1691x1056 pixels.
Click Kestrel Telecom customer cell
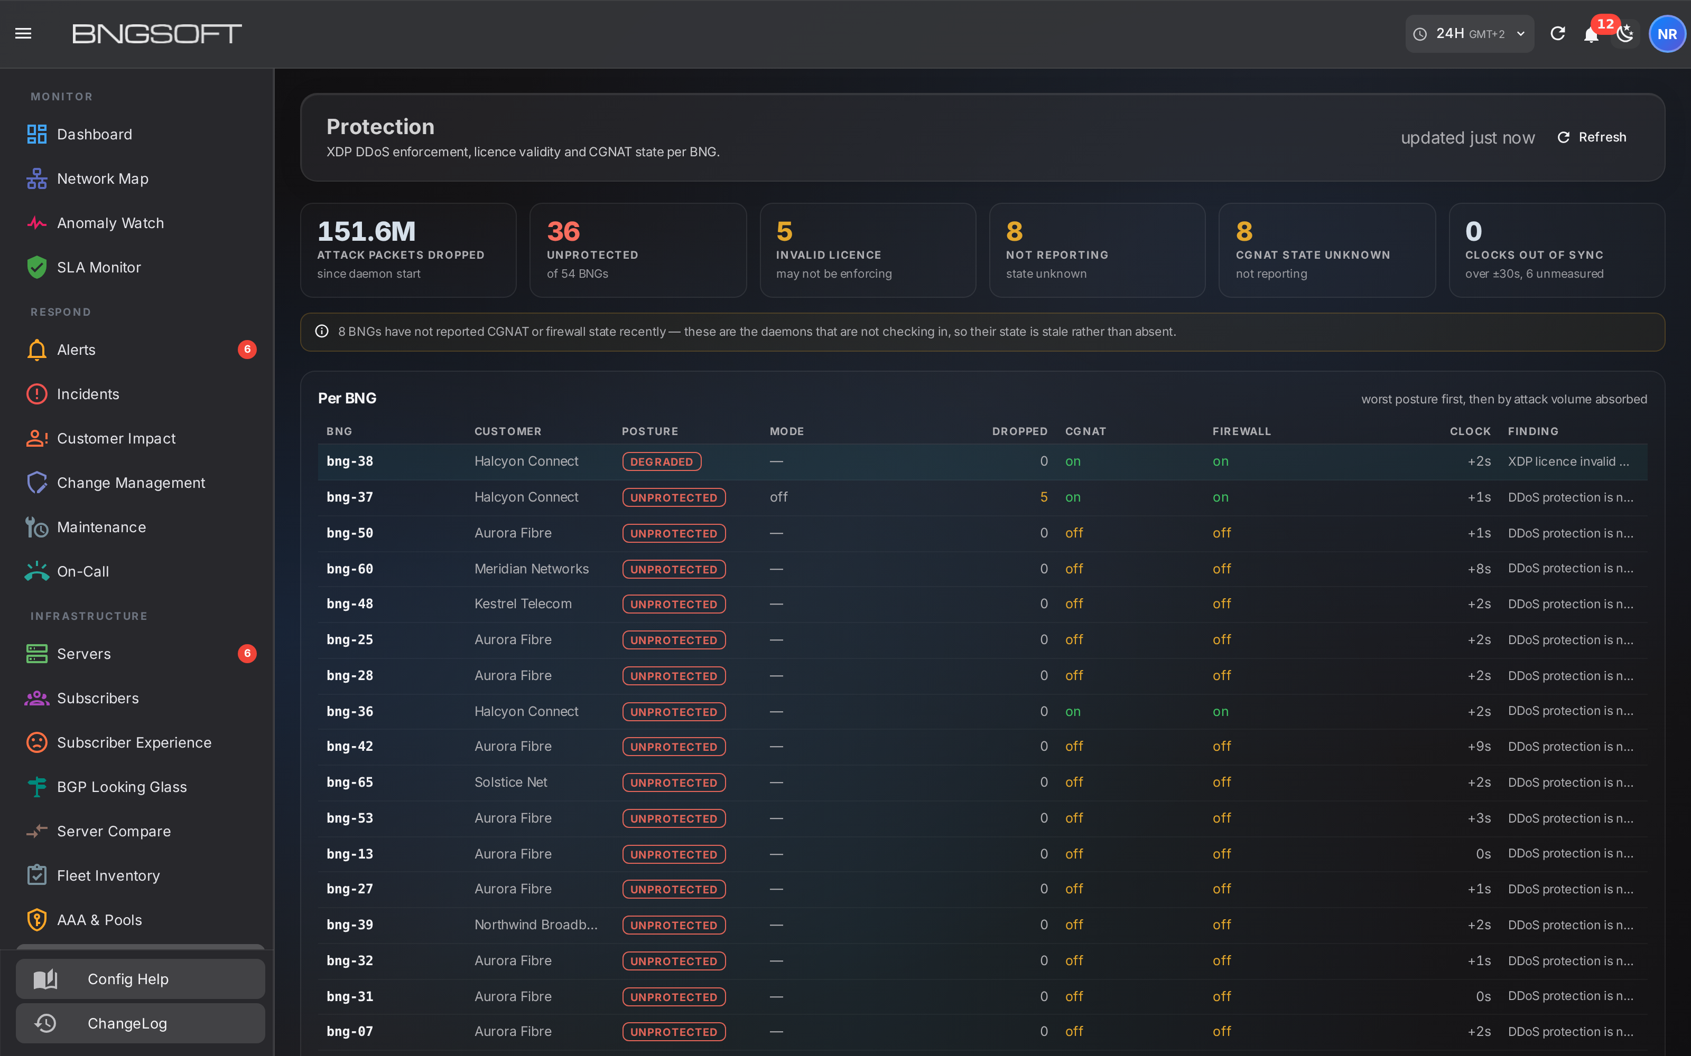[523, 604]
